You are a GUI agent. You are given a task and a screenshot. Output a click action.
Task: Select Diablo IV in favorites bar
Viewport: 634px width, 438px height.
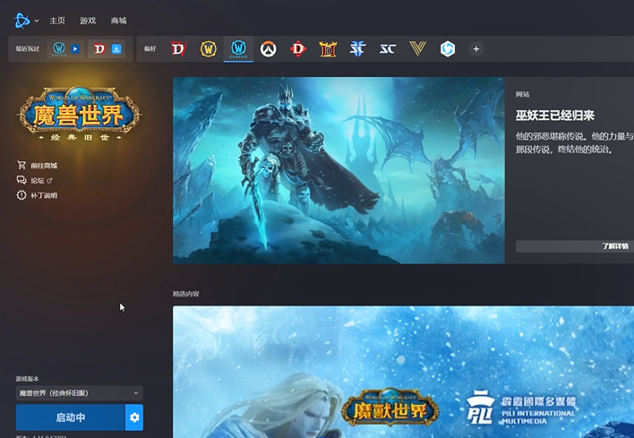pyautogui.click(x=178, y=49)
